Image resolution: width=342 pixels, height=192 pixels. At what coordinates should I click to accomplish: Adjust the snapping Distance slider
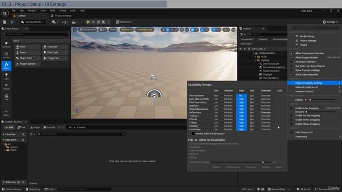coord(321,111)
